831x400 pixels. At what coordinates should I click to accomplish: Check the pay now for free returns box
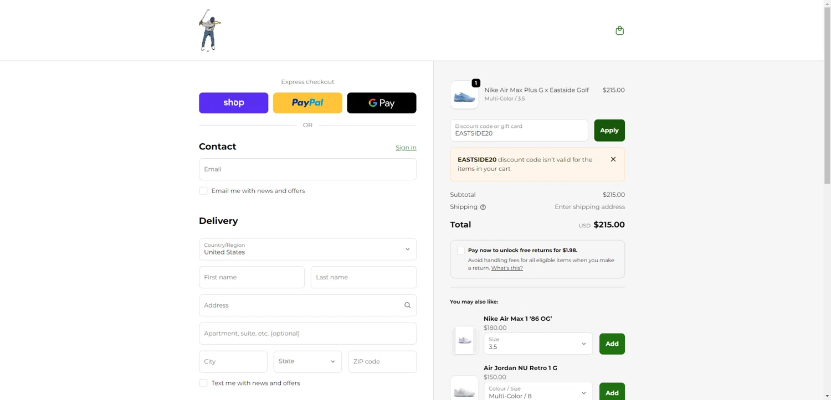[x=461, y=251]
